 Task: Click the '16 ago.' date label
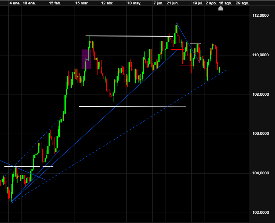(225, 3)
